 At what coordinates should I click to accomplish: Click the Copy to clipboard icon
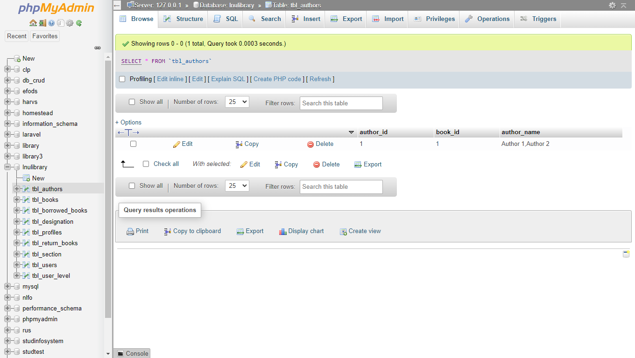(x=168, y=232)
